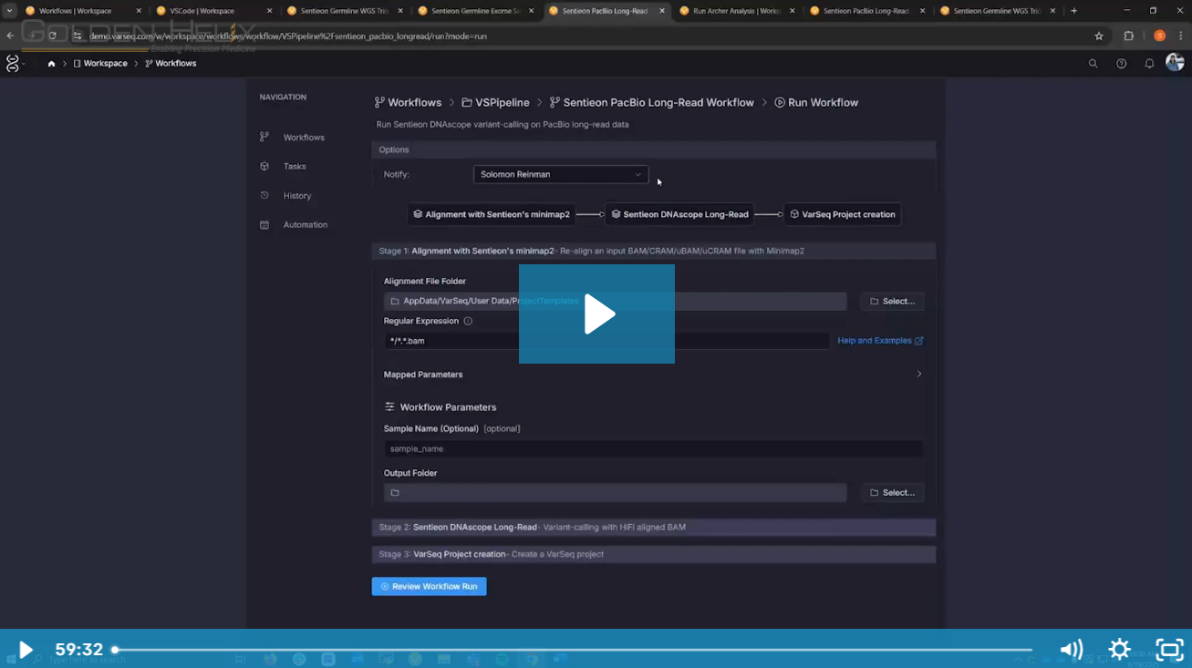
Task: Click Select for Alignment File Folder
Action: (x=893, y=301)
